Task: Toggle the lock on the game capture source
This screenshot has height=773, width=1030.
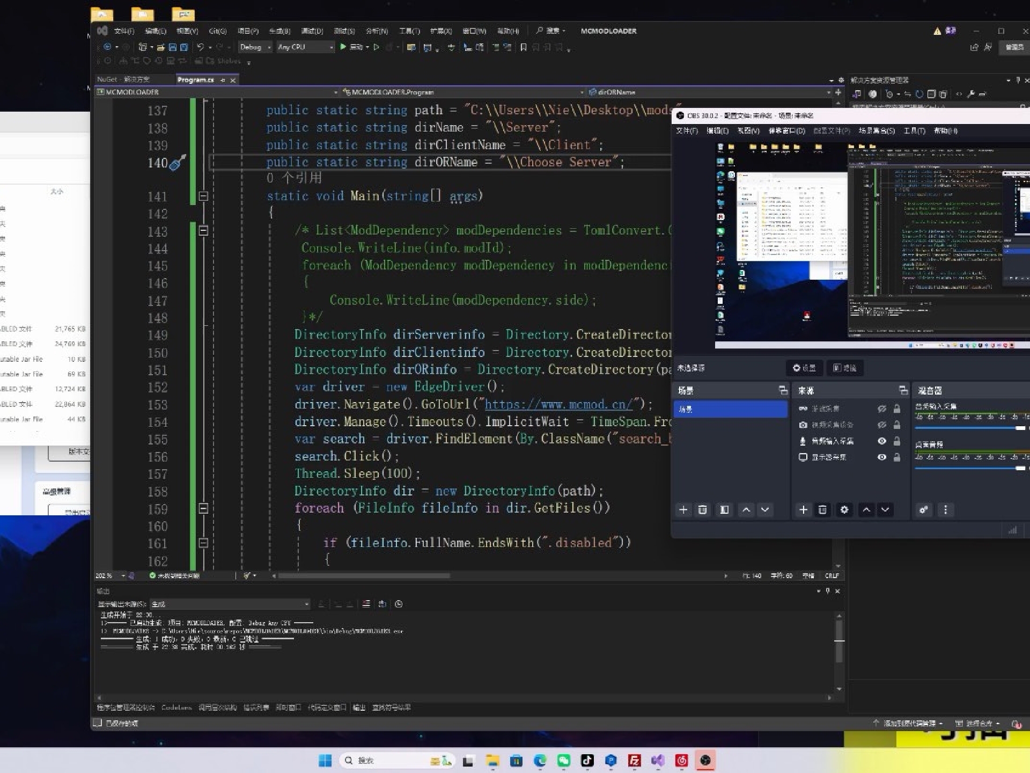Action: [x=896, y=409]
